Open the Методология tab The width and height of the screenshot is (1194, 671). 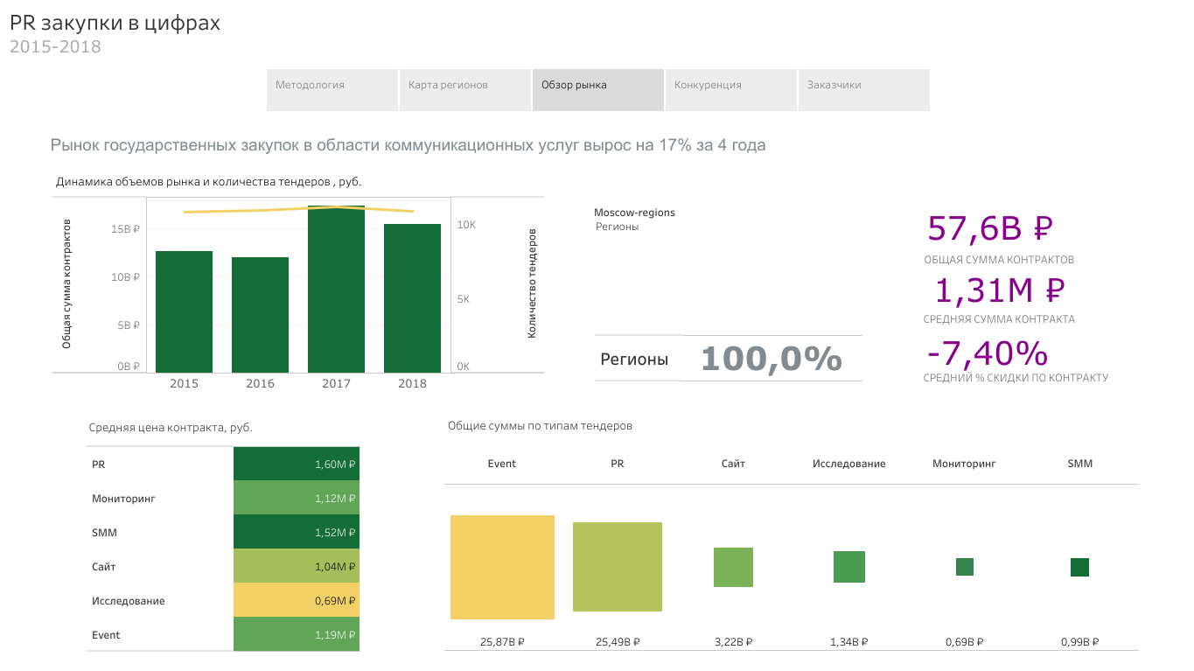click(x=332, y=90)
